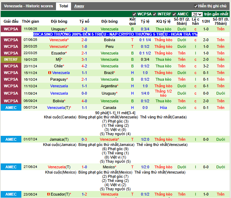Click the KQ tỷ lệ column header
The height and width of the screenshot is (198, 231).
[163, 21]
